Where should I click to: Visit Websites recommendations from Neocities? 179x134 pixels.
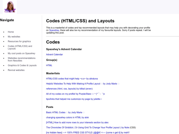click(x=22, y=59)
